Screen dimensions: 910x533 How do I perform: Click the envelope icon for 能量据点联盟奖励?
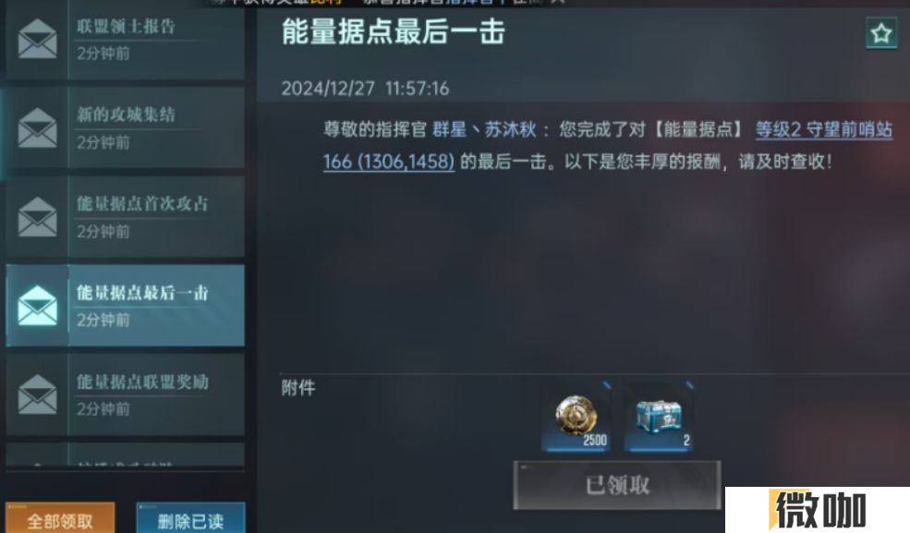pyautogui.click(x=37, y=394)
